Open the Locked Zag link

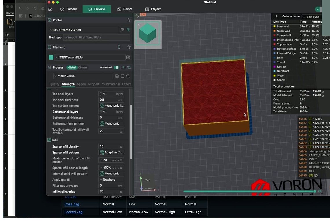coord(74,212)
